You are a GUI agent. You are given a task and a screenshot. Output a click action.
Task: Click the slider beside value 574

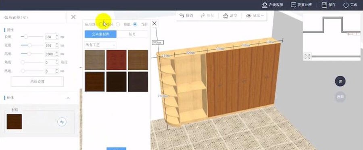coord(32,45)
